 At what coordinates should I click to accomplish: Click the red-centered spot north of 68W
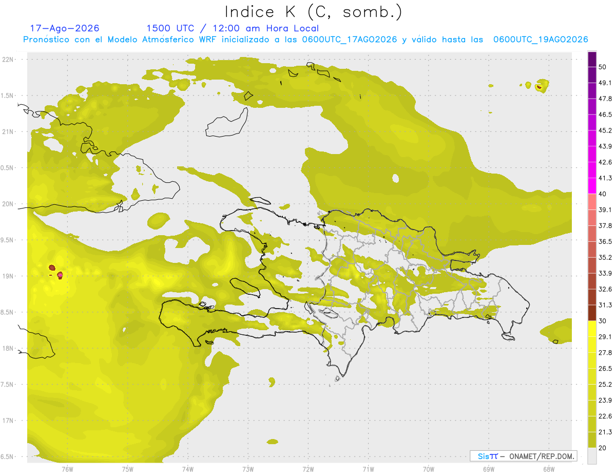point(540,87)
